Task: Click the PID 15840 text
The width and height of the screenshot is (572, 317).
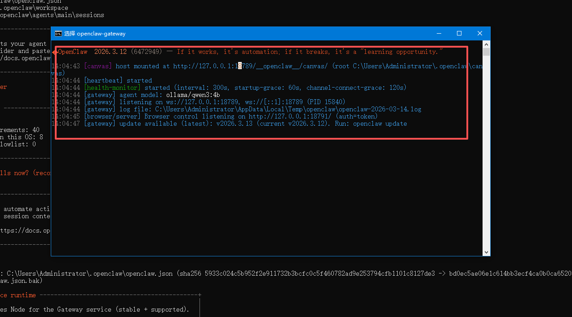Action: click(327, 102)
